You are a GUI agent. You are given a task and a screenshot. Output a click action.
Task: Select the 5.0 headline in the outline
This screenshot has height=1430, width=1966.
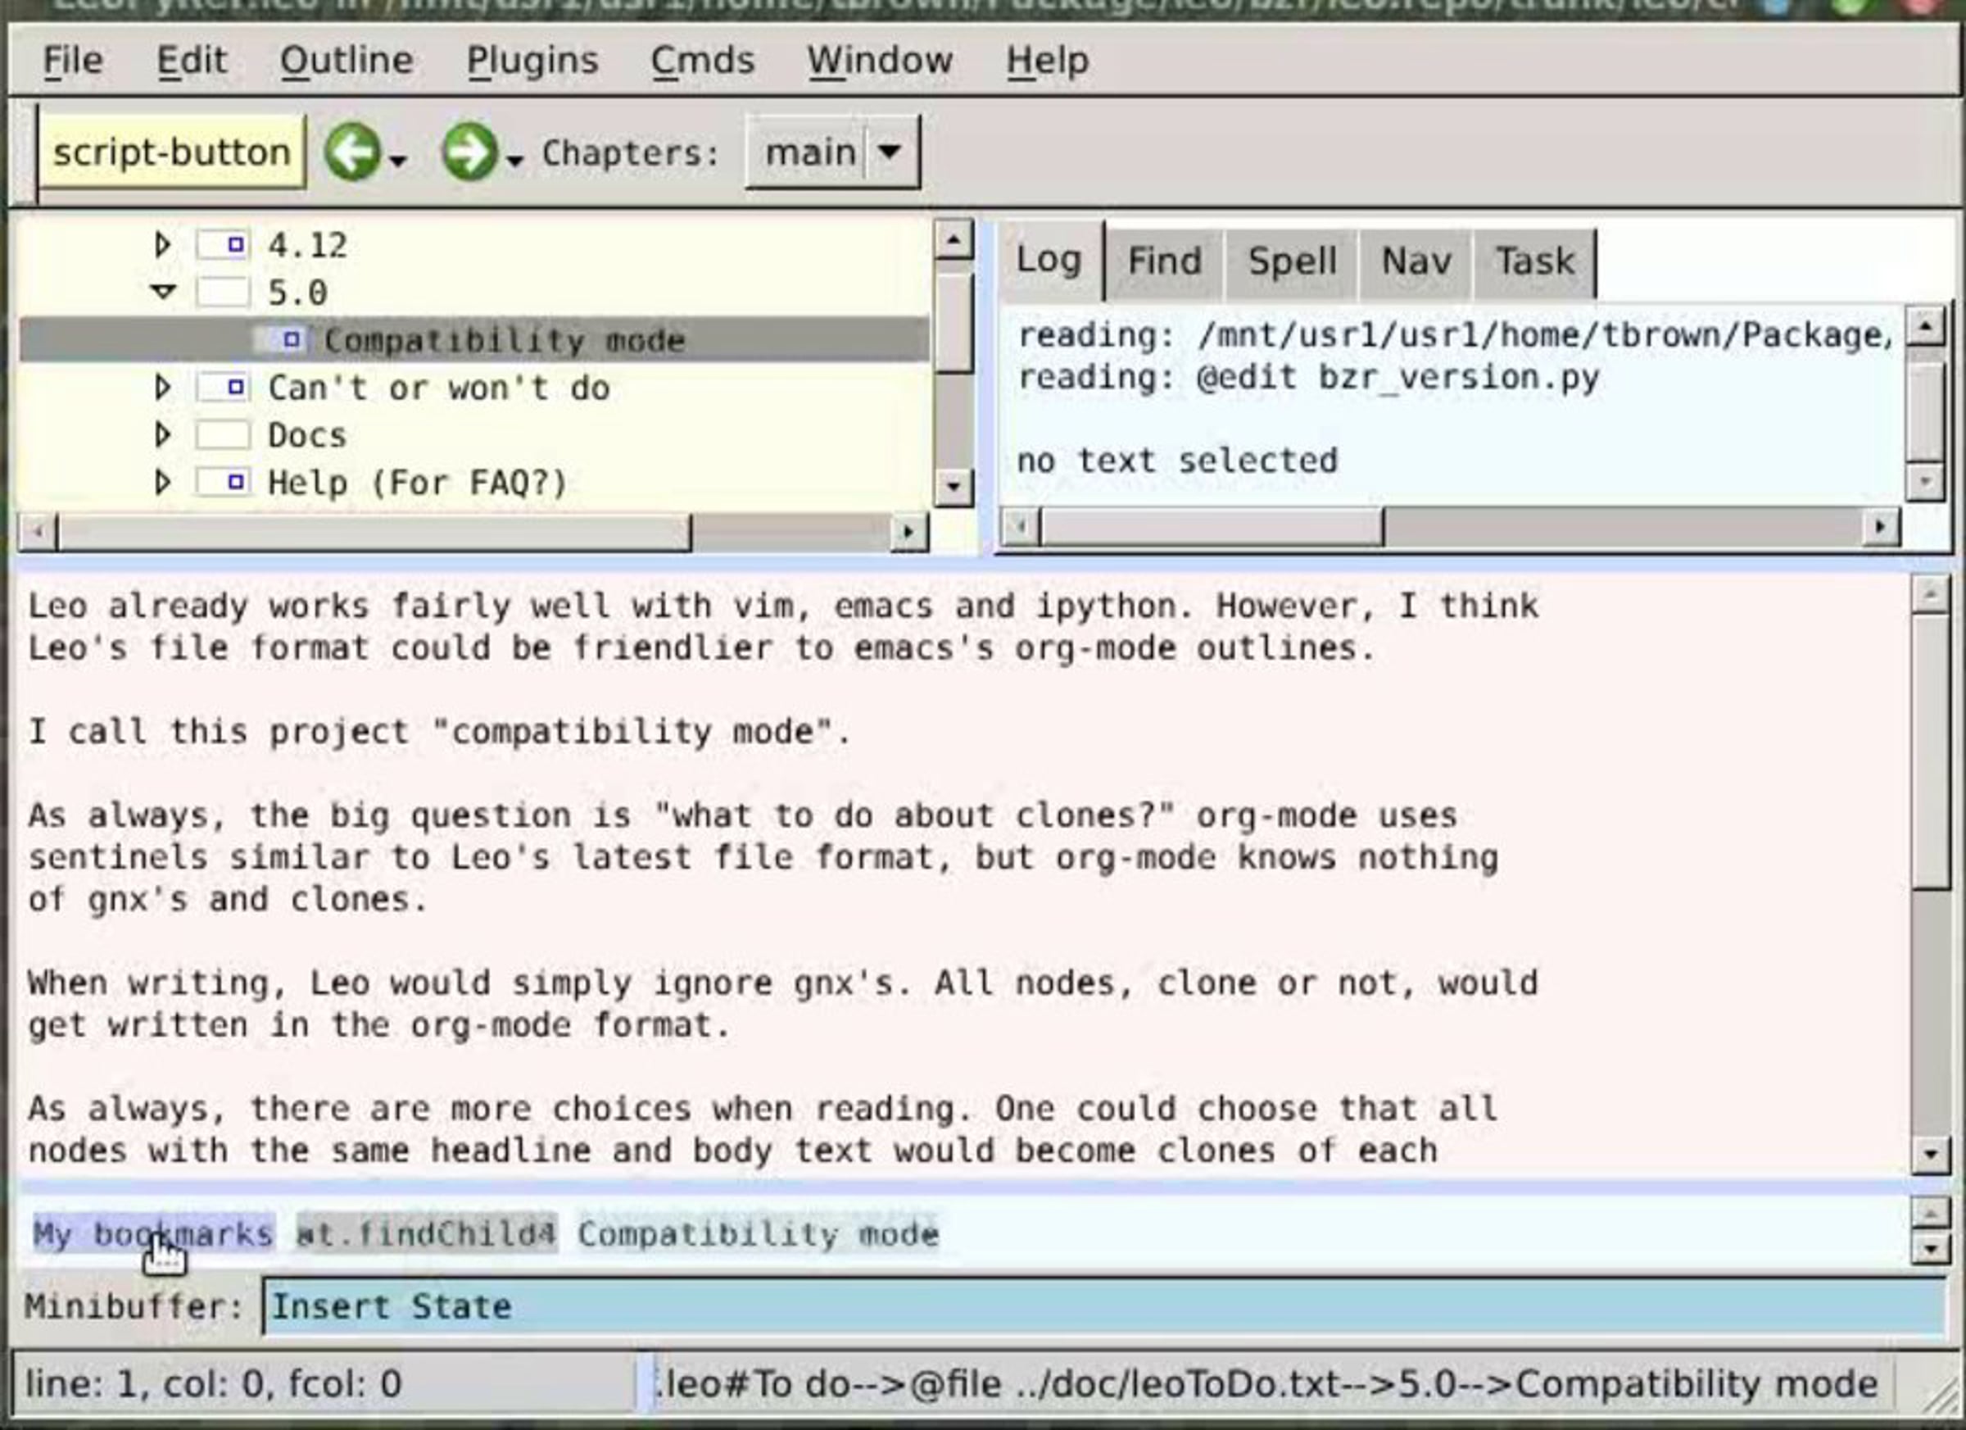pos(297,293)
